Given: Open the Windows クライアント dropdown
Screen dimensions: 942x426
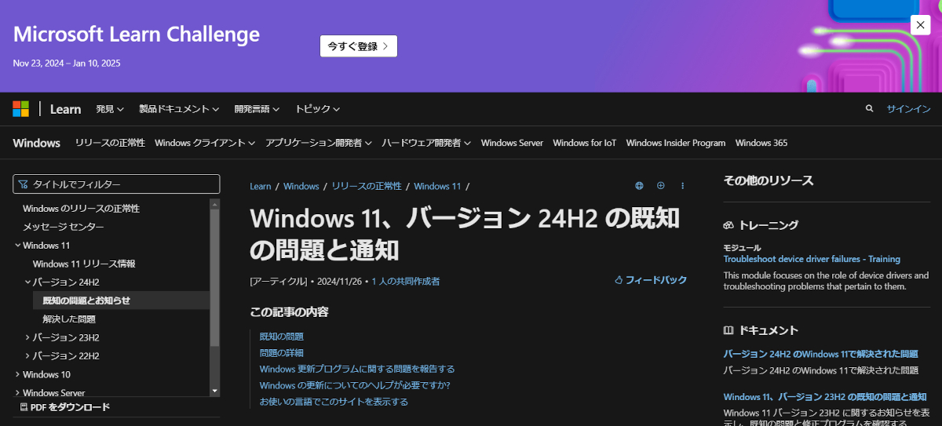Looking at the screenshot, I should click(205, 143).
